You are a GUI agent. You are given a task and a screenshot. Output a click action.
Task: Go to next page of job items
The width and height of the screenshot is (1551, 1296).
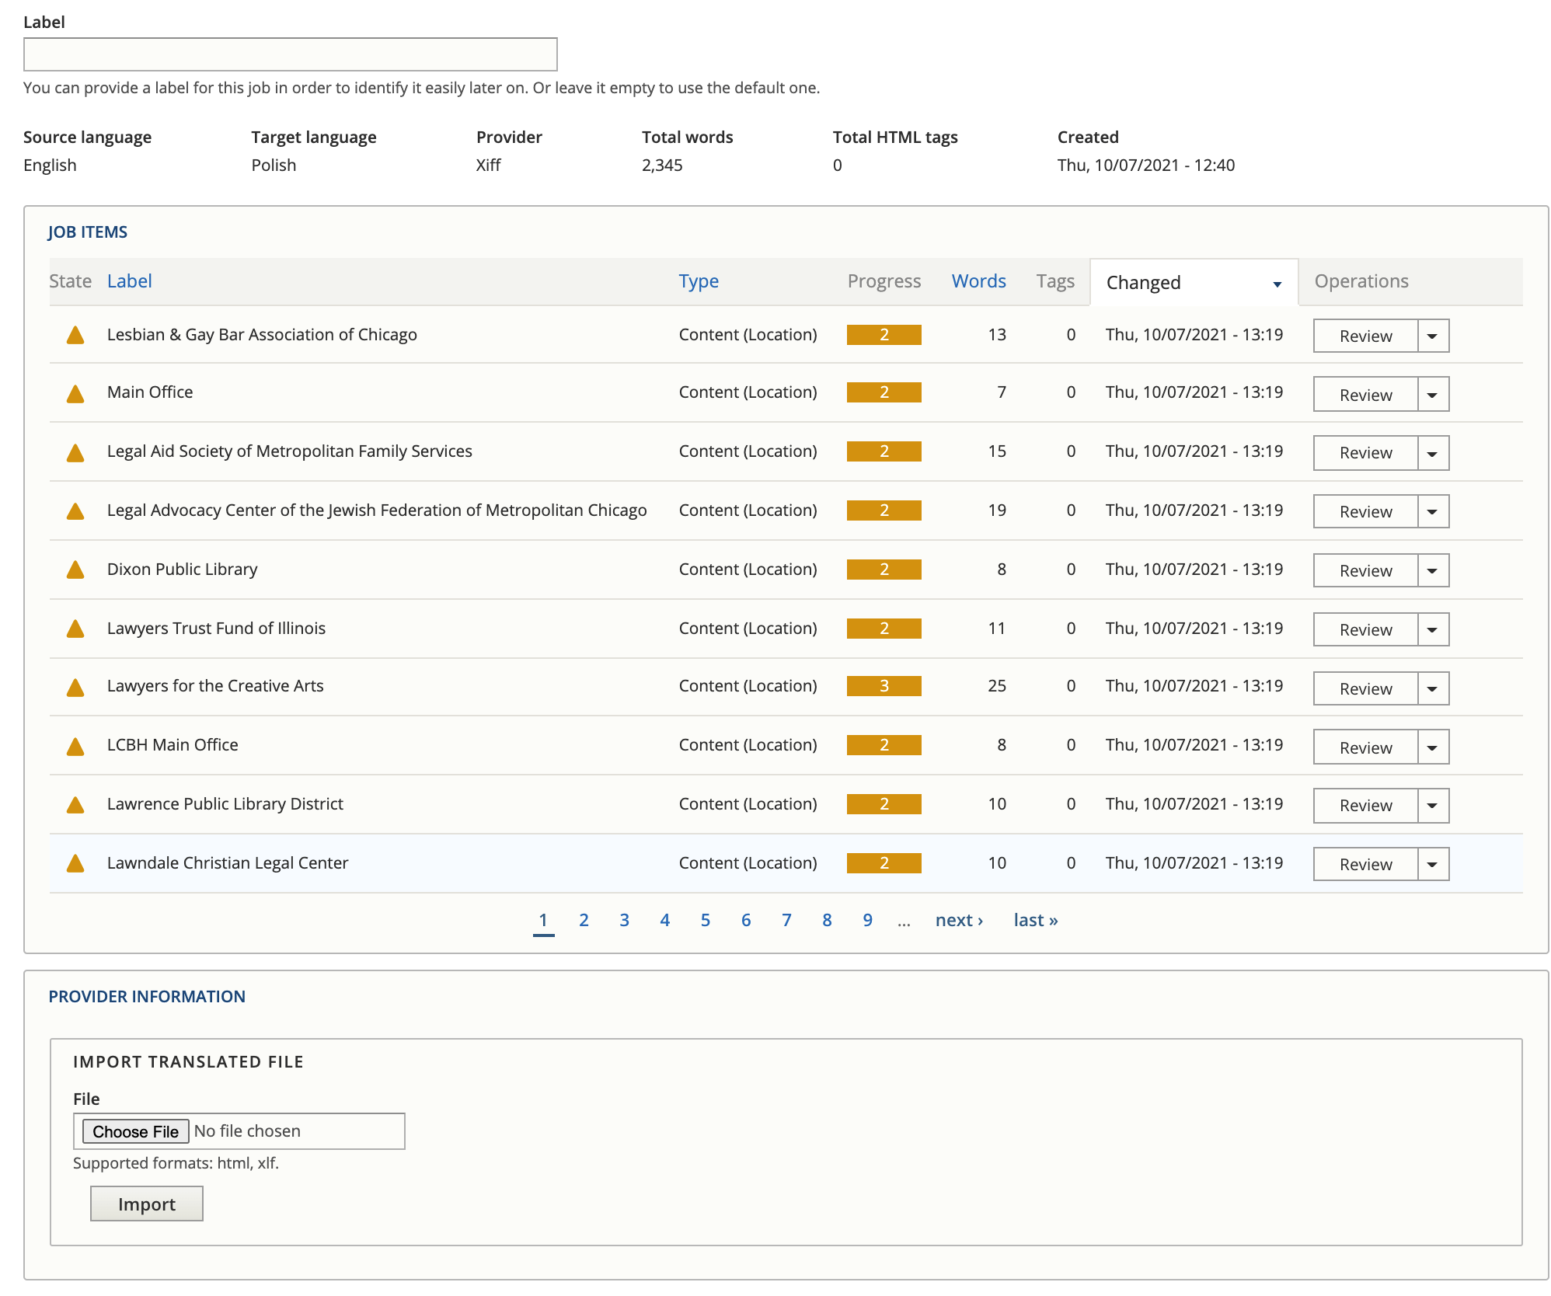pyautogui.click(x=959, y=920)
